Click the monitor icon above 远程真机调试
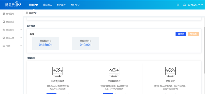This screenshot has width=205, height=94. point(58,72)
